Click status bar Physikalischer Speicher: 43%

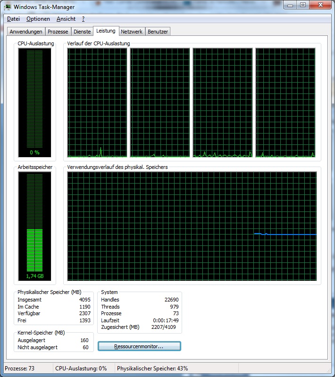point(152,369)
